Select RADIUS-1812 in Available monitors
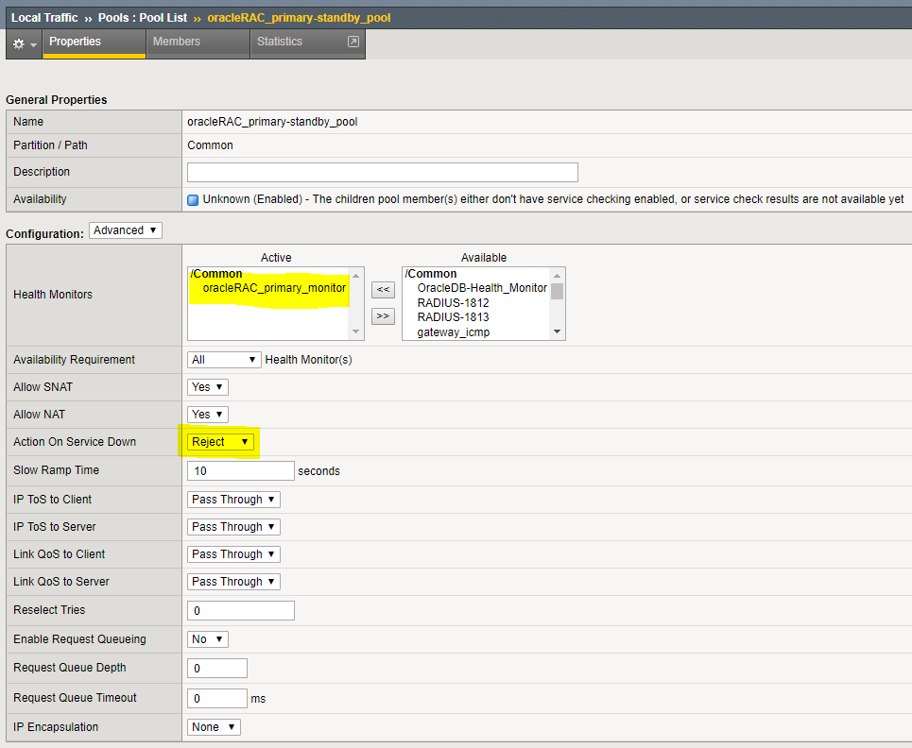Viewport: 912px width, 748px height. point(453,303)
